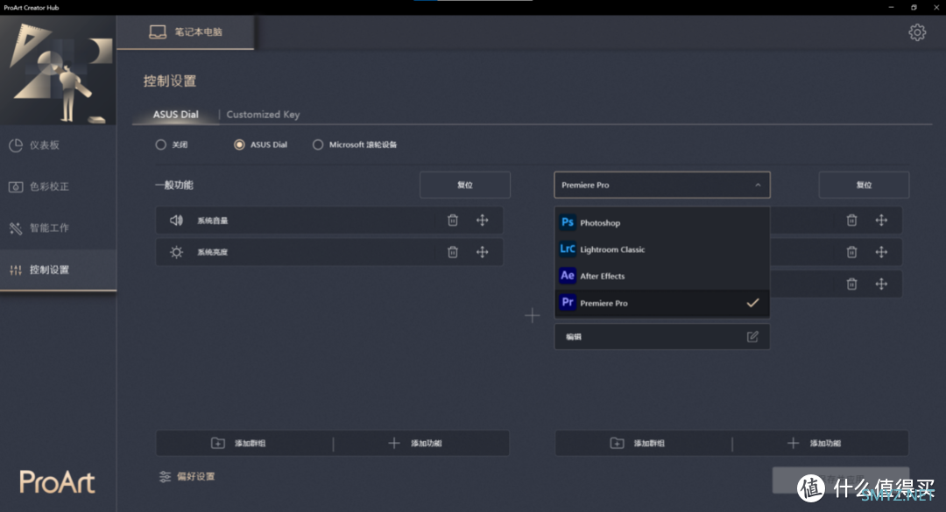
Task: Switch to the ASUS Dial tab
Action: [x=175, y=114]
